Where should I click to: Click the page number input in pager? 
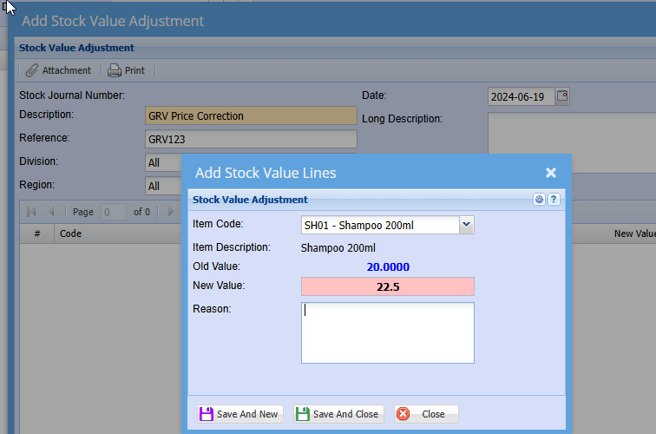point(114,212)
